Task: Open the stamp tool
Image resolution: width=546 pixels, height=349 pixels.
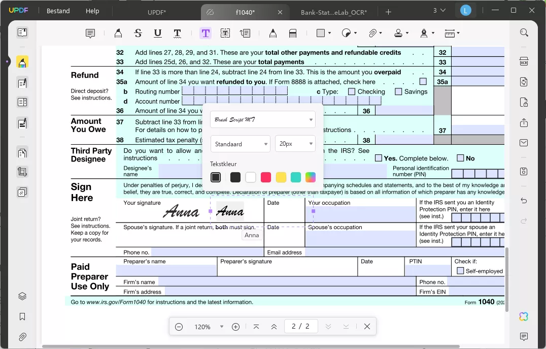Action: pos(398,33)
